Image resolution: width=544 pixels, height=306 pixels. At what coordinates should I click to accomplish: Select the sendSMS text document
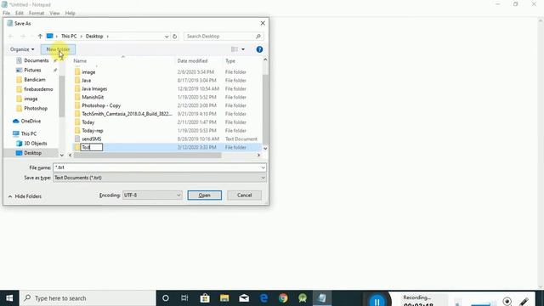[x=92, y=139]
